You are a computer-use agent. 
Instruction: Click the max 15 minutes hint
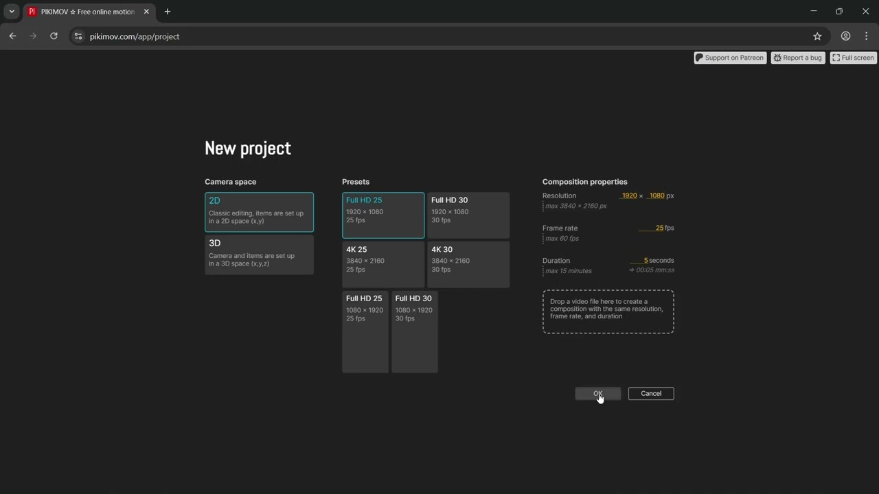coord(569,270)
